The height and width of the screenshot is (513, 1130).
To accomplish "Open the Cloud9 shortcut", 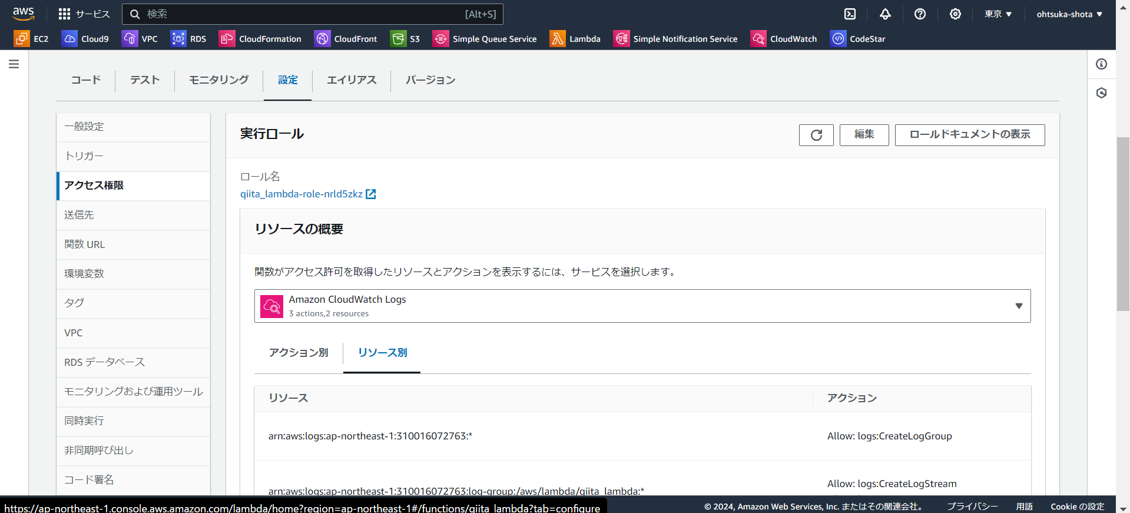I will click(x=85, y=39).
